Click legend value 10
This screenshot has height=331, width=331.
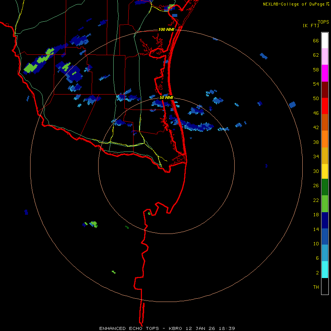[316, 244]
